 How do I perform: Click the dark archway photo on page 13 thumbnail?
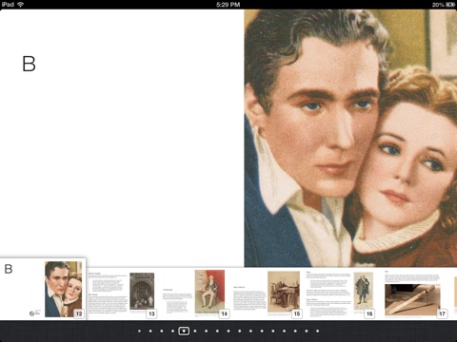pyautogui.click(x=142, y=291)
